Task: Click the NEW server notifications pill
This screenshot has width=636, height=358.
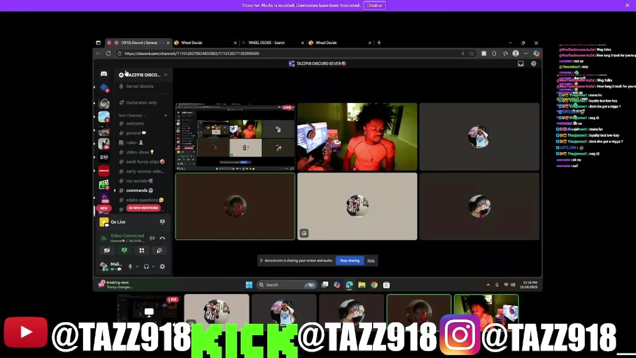Action: 104,208
